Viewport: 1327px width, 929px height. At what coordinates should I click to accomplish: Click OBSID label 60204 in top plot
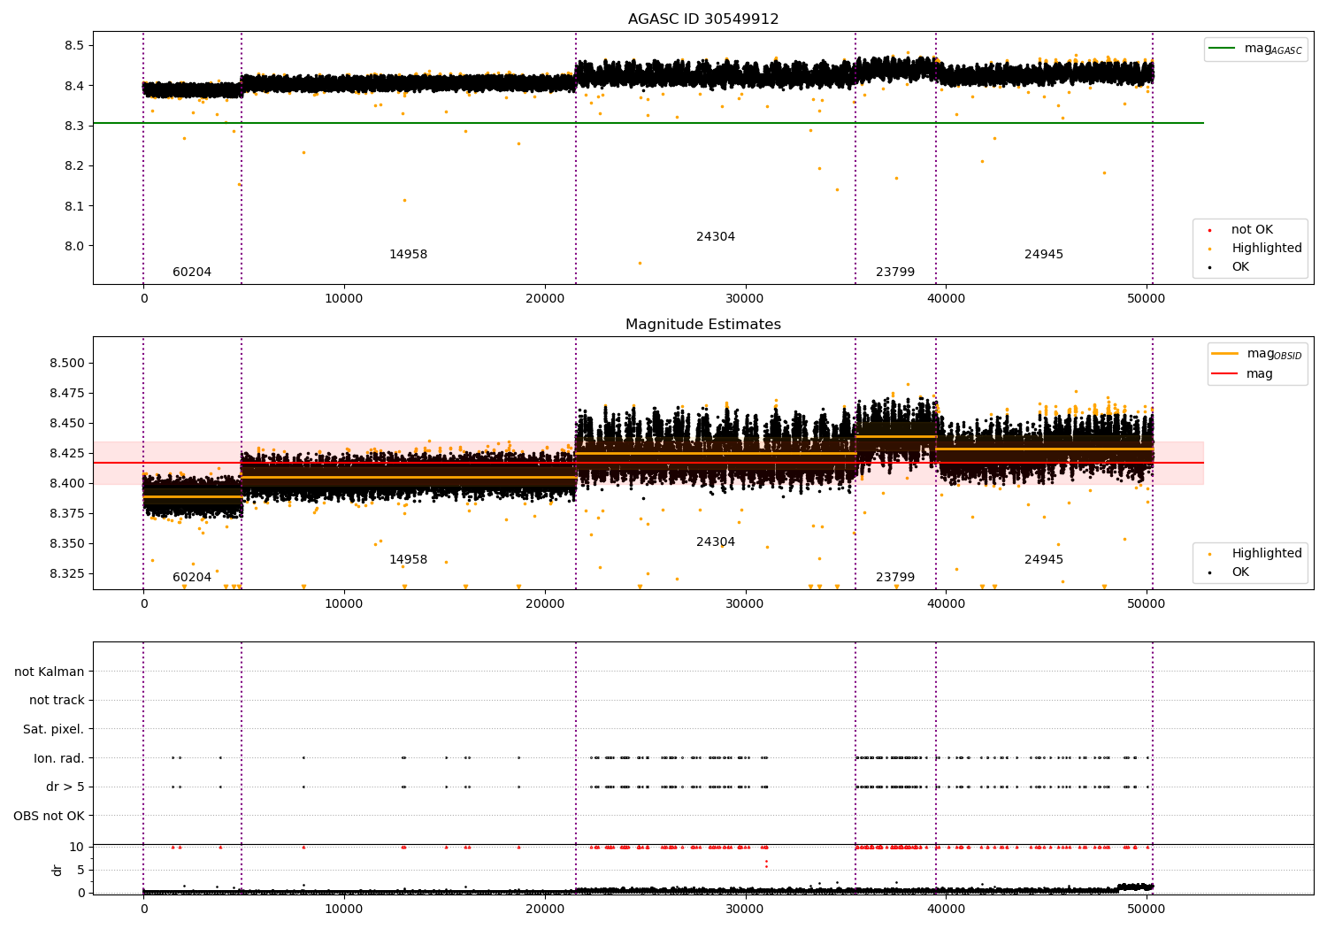[x=192, y=273]
